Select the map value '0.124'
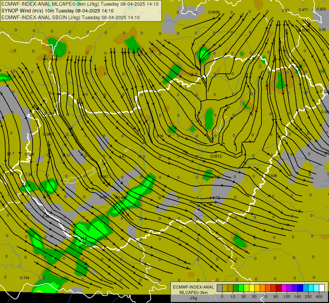The width and height of the screenshot is (329, 303). click(x=29, y=154)
